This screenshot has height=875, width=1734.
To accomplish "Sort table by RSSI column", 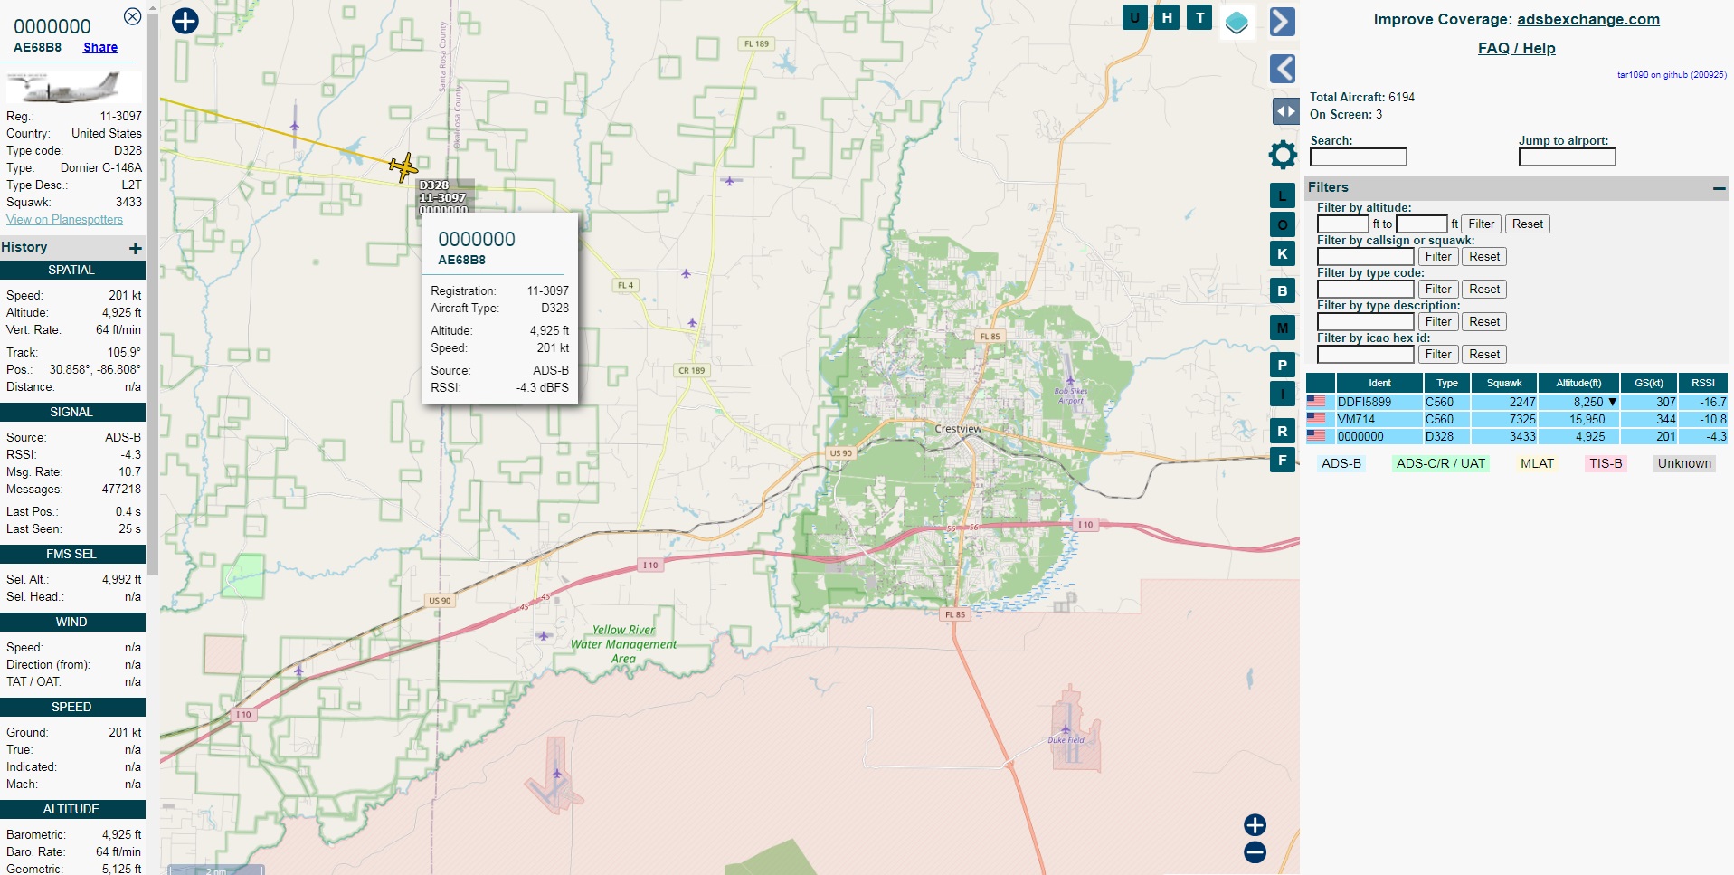I will [x=1703, y=383].
